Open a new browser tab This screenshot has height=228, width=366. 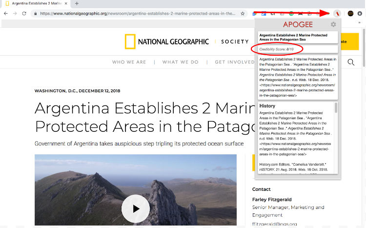pos(77,3)
